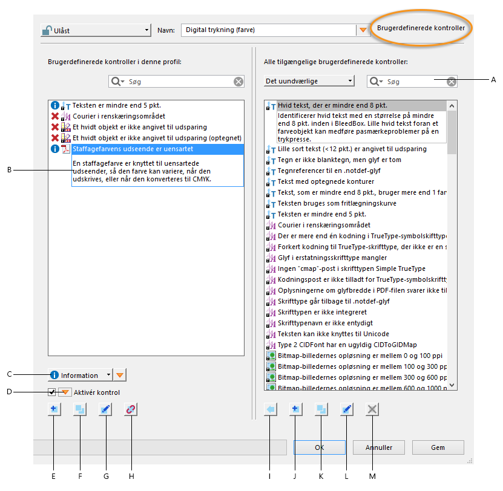Click the X delete check icon

[x=372, y=409]
